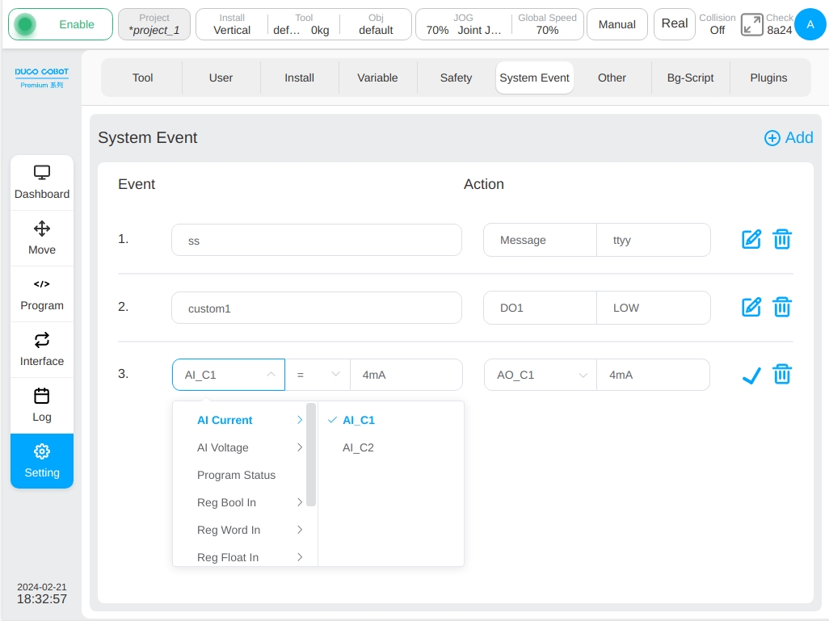The width and height of the screenshot is (829, 621).
Task: Open the Log page
Action: click(42, 405)
